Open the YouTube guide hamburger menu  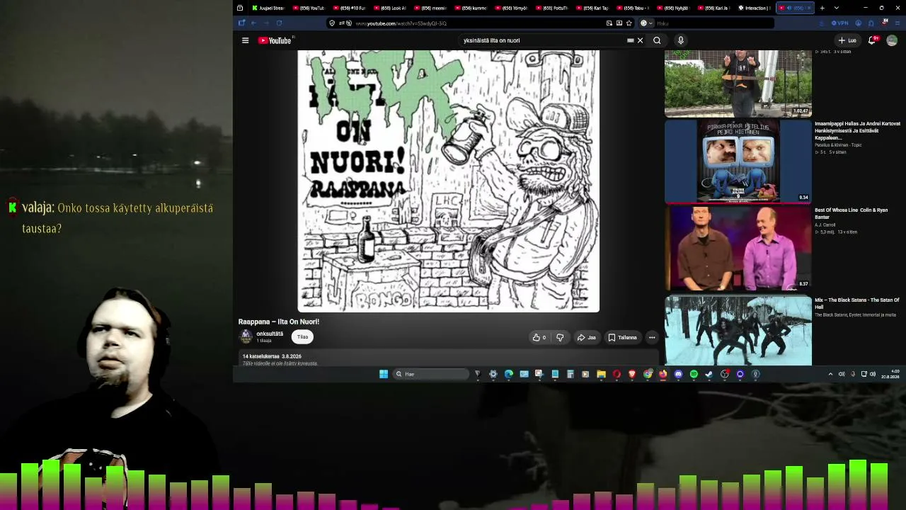tap(245, 40)
